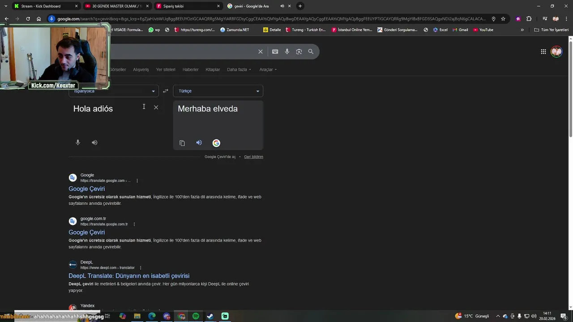Open the Gmail bookmark
Image resolution: width=573 pixels, height=322 pixels.
coord(460,30)
